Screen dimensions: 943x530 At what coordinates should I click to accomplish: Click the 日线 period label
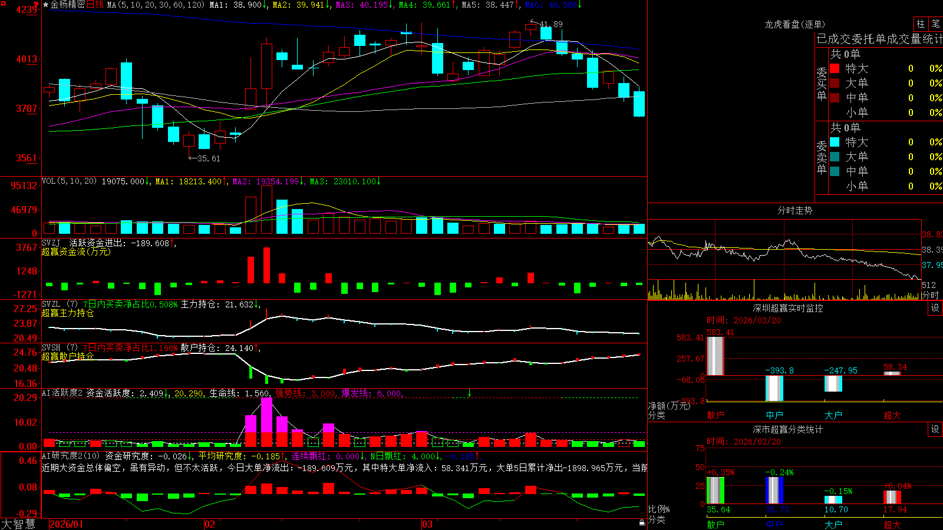(x=95, y=5)
